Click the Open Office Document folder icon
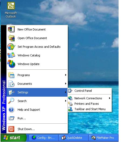This screenshot has width=138, height=142. [11, 38]
